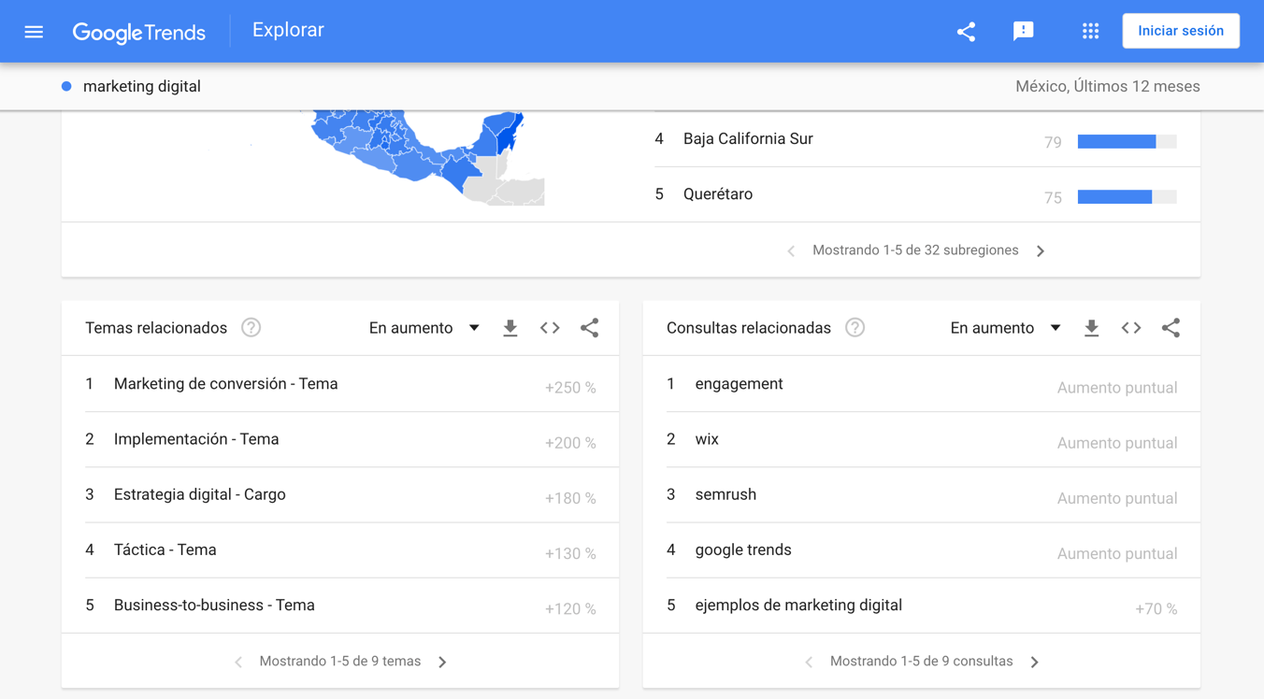This screenshot has width=1264, height=699.
Task: Click Mostrando 1-5 de 9 consultas text
Action: tap(922, 662)
